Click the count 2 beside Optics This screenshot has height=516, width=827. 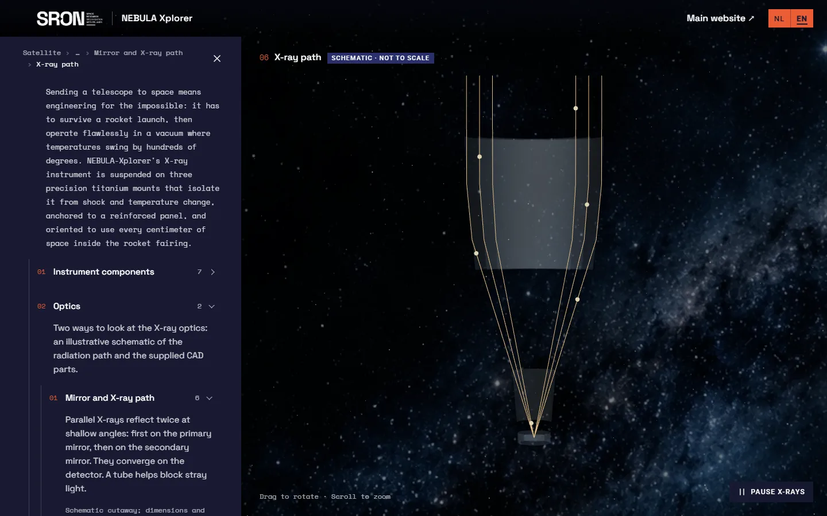coord(199,306)
